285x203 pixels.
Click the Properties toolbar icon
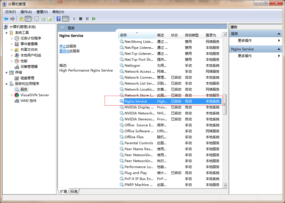tap(36, 19)
